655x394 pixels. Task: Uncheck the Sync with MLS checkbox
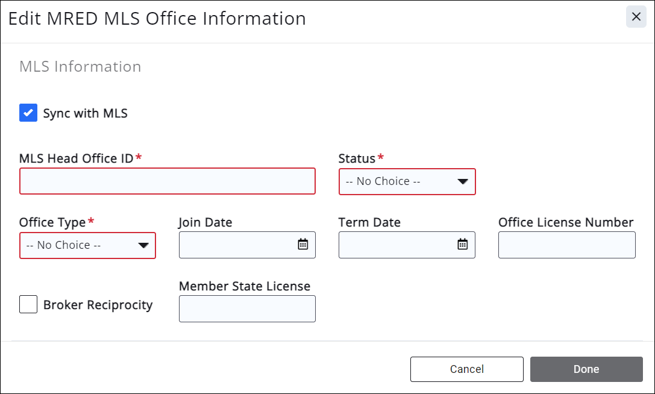pyautogui.click(x=28, y=113)
